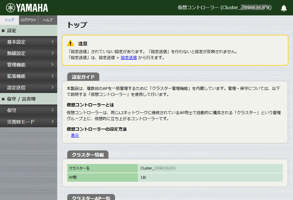This screenshot has height=200, width=293.
Task: Click the クラスター情報 section tab
Action: (88, 155)
